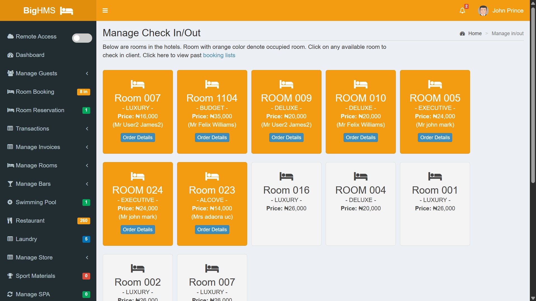Click the notifications bell icon
Screen dimensions: 536x301
coord(462,10)
